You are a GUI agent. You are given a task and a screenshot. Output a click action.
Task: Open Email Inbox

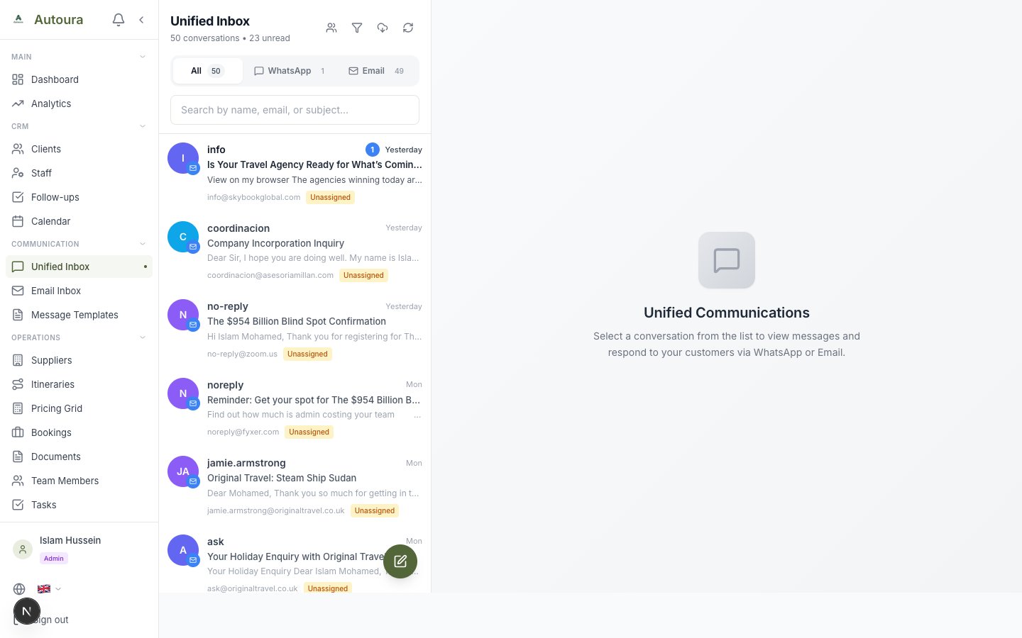coord(79,291)
